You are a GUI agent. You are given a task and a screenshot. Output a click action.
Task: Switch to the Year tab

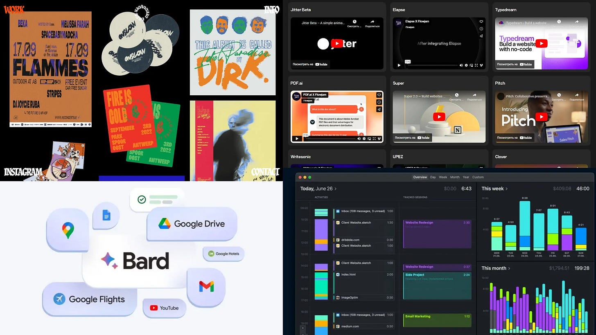pyautogui.click(x=466, y=177)
